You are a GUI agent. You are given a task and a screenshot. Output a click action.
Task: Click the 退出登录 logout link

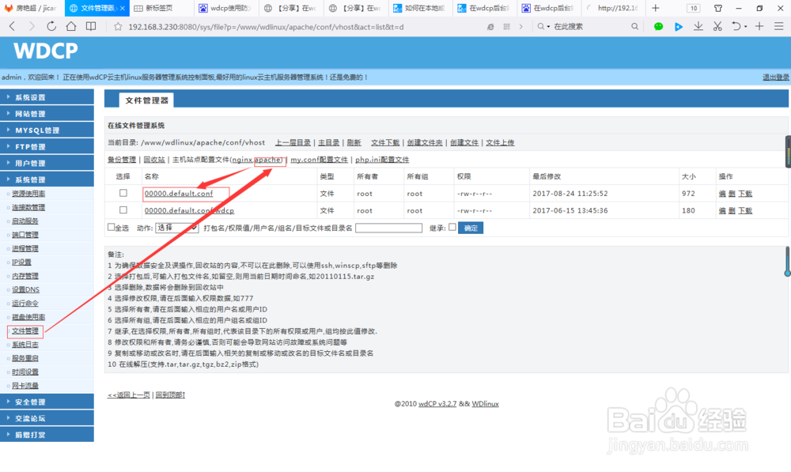pyautogui.click(x=776, y=77)
